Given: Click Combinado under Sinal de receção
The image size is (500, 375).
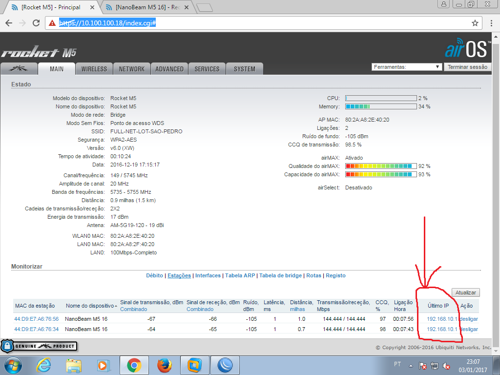Looking at the screenshot, I should [200, 309].
